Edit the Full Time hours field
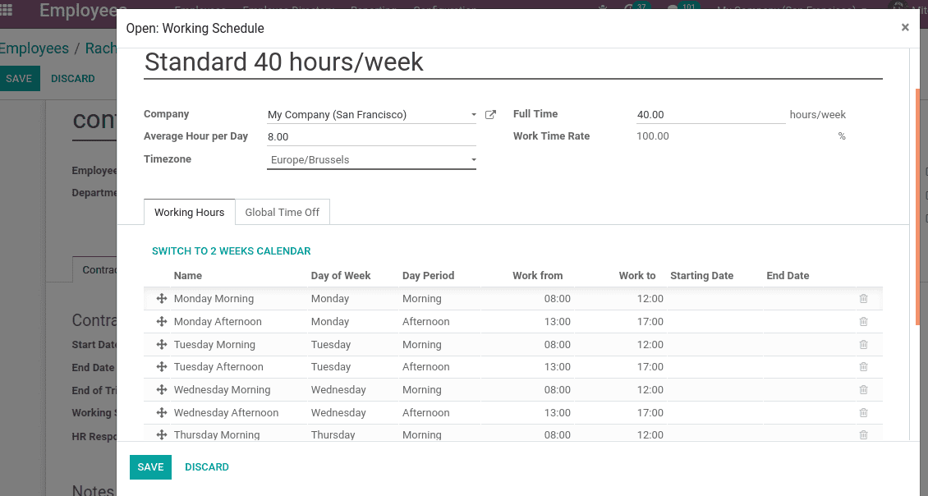928x496 pixels. pos(711,115)
